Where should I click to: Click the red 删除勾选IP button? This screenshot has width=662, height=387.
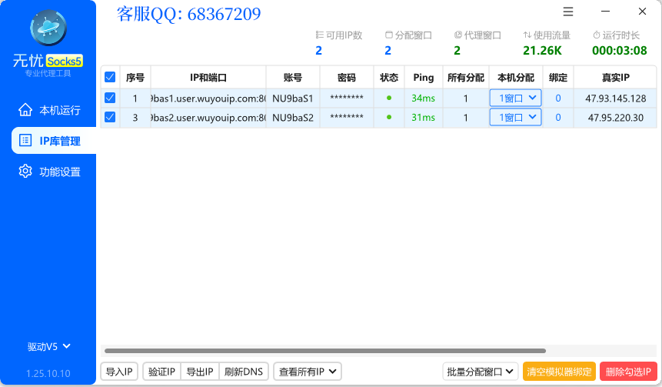click(628, 372)
